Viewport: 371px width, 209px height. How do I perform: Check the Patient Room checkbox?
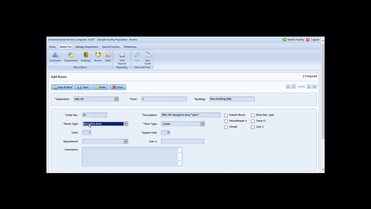pos(226,115)
